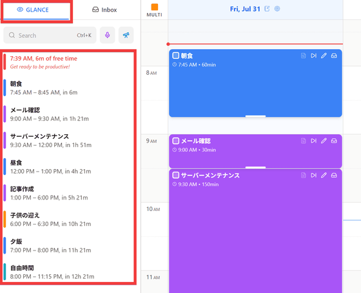Click the purple microphone voice input icon

coord(107,35)
